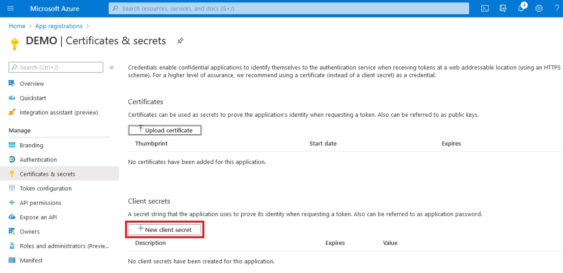Create a new client secret
The width and height of the screenshot is (563, 273).
[x=164, y=229]
